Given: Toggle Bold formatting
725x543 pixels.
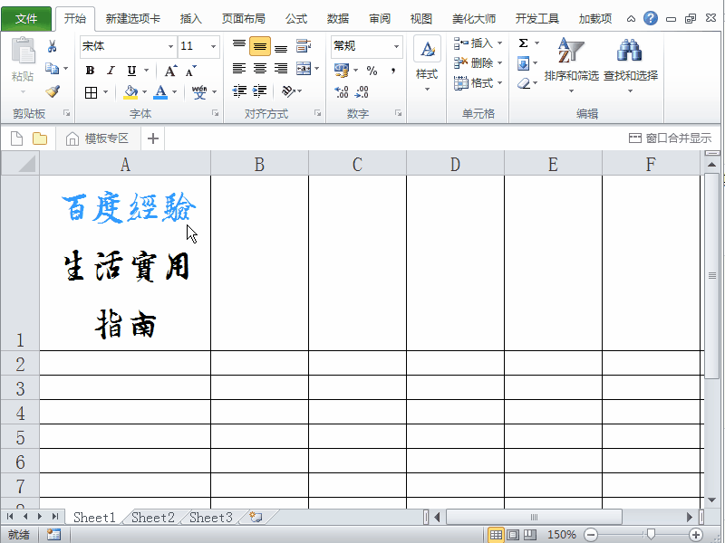Looking at the screenshot, I should [90, 71].
